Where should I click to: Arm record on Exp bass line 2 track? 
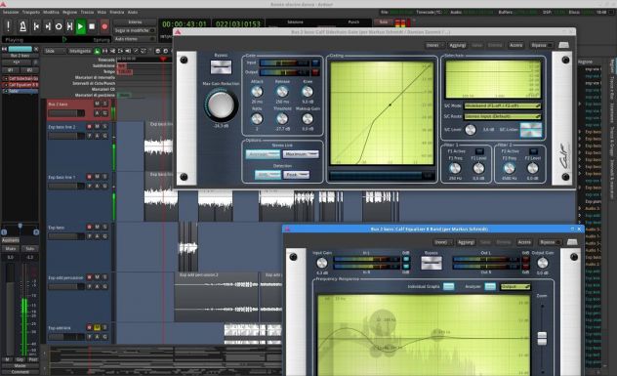click(89, 126)
